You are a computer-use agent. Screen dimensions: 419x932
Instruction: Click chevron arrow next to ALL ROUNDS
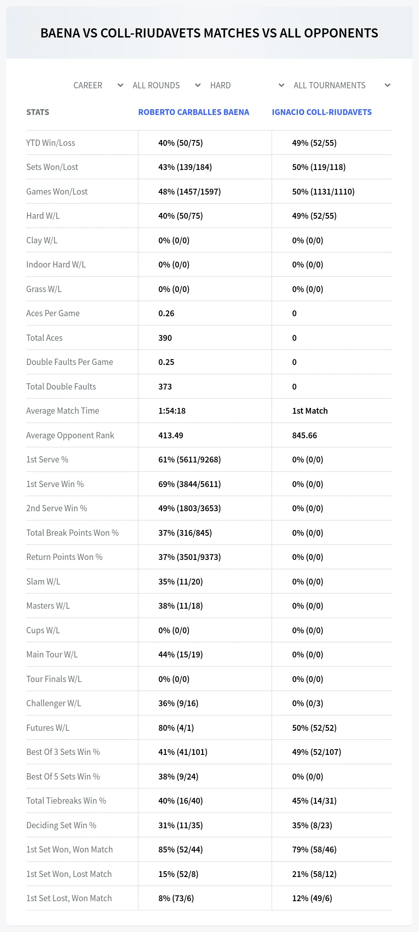click(x=198, y=85)
